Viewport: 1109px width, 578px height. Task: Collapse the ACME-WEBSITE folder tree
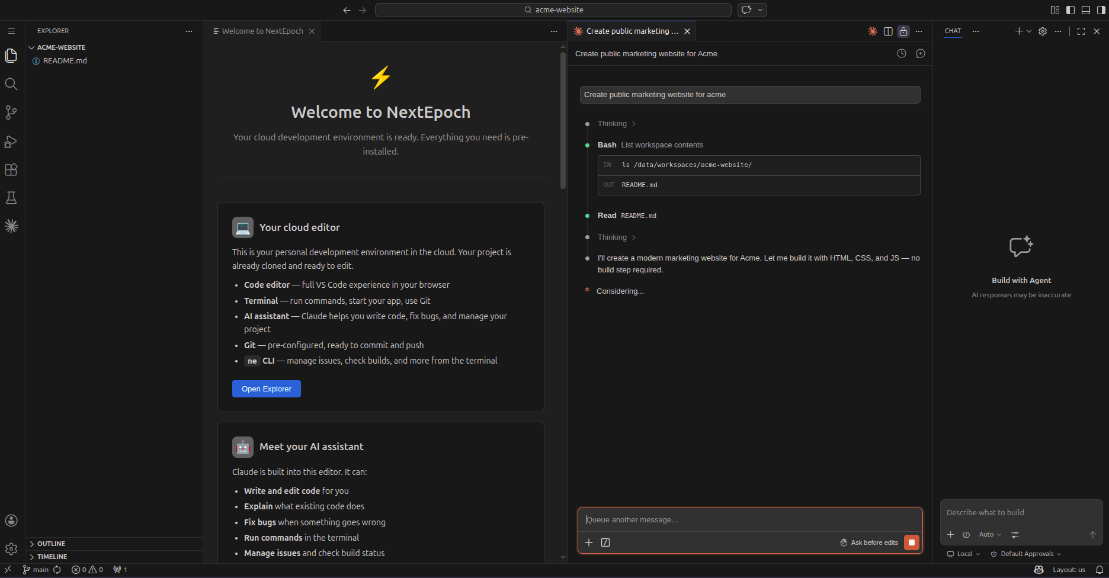click(x=61, y=47)
